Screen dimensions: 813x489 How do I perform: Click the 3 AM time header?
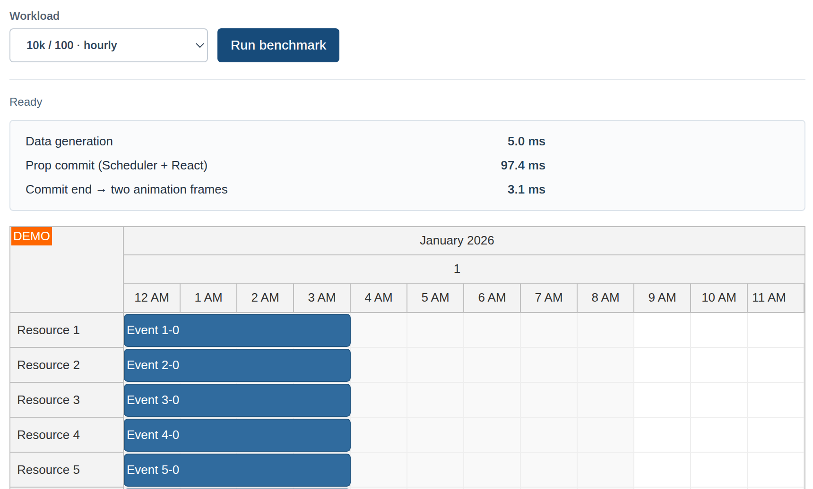coord(322,298)
